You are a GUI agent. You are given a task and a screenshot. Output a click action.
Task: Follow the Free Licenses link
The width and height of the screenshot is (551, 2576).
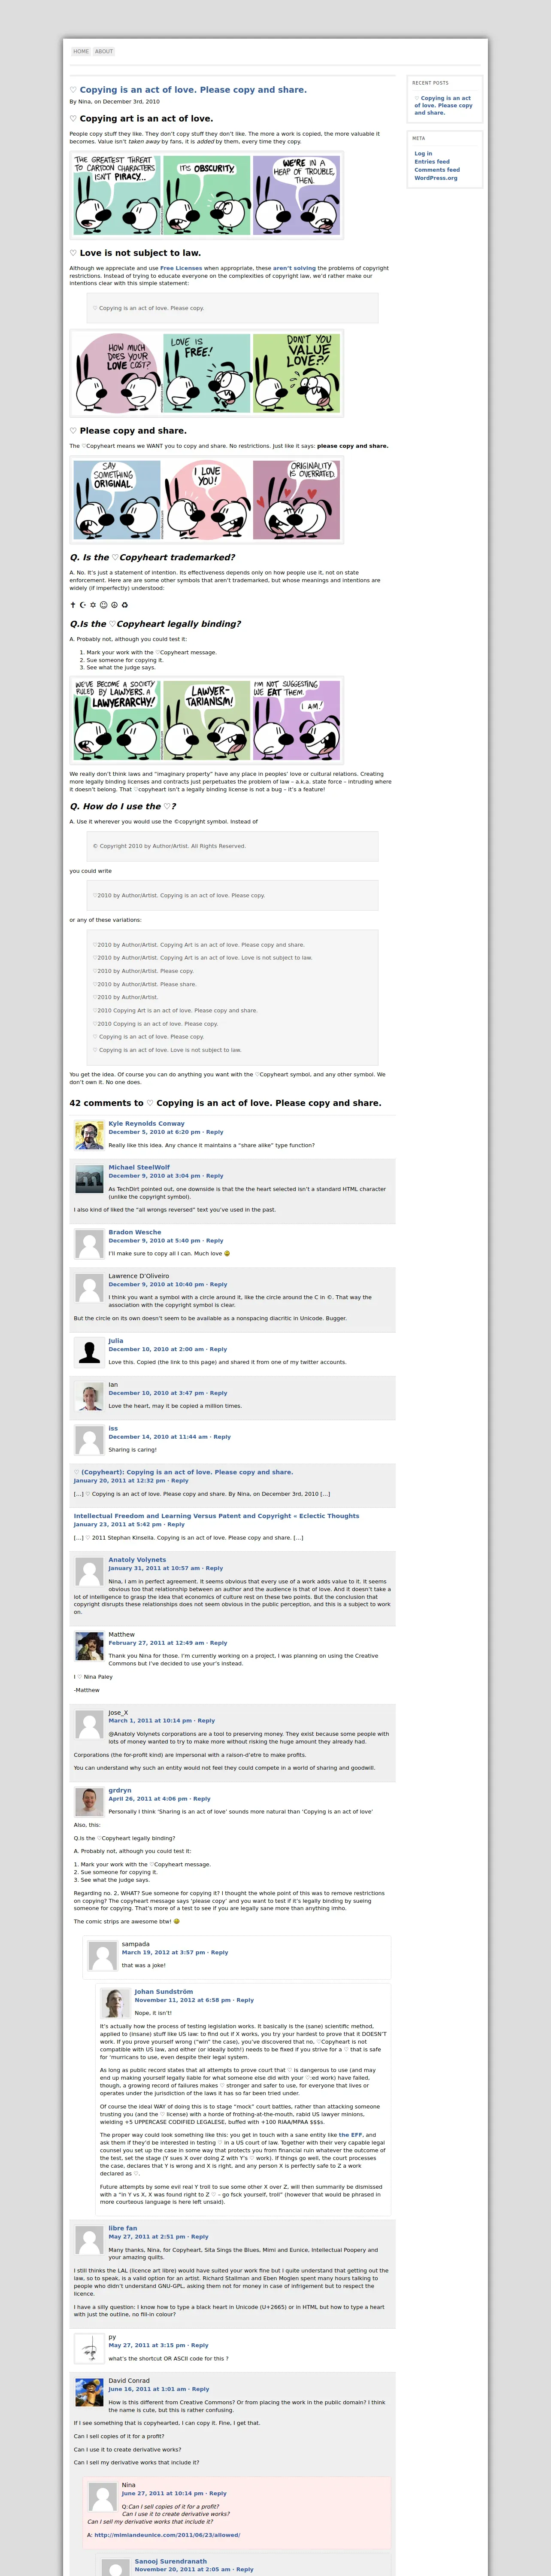181,268
